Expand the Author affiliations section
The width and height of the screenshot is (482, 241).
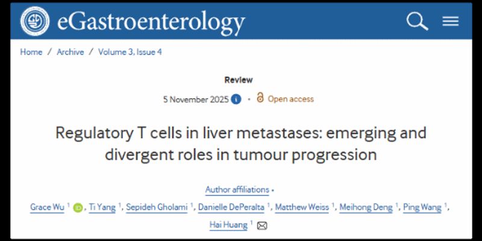pos(237,190)
